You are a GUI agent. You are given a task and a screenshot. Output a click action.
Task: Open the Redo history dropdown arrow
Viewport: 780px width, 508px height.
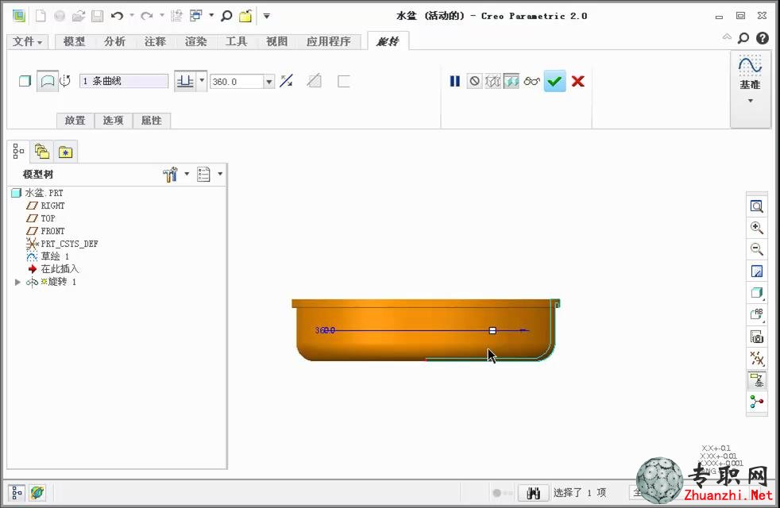[162, 15]
